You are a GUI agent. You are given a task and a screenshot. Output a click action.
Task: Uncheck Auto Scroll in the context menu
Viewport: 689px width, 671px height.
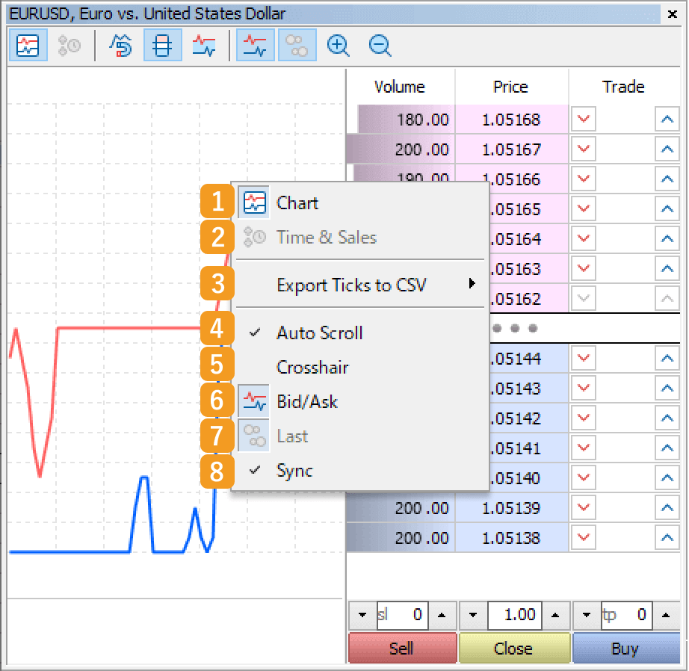321,332
